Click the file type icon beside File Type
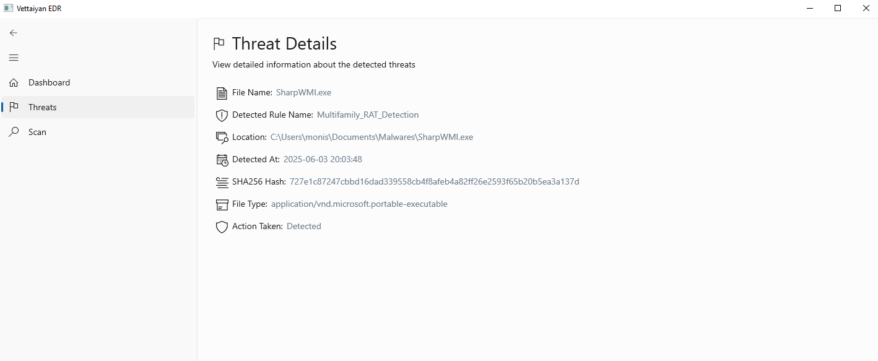 pos(222,204)
